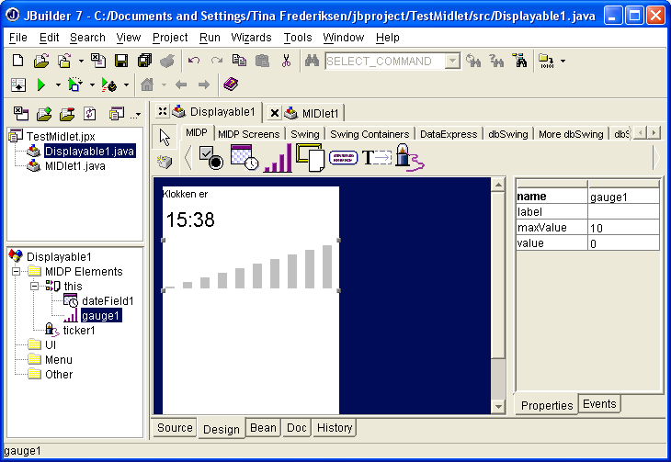671x462 pixels.
Task: Collapse the MIDP Elements tree folder
Action: (17, 272)
